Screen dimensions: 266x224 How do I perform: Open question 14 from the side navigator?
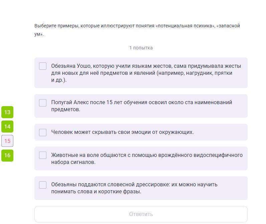[7, 127]
